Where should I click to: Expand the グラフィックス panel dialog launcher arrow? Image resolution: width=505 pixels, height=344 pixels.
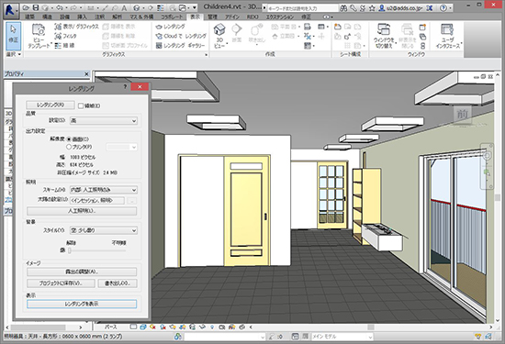pos(207,55)
